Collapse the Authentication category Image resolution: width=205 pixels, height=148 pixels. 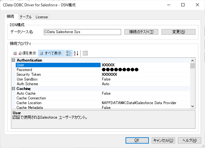click(13, 60)
